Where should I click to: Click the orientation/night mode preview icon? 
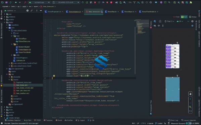160,21
